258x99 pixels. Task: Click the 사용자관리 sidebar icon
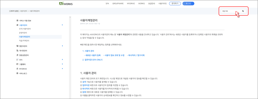point(17,25)
